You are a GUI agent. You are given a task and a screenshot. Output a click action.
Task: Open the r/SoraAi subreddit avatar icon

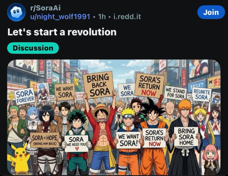click(16, 12)
